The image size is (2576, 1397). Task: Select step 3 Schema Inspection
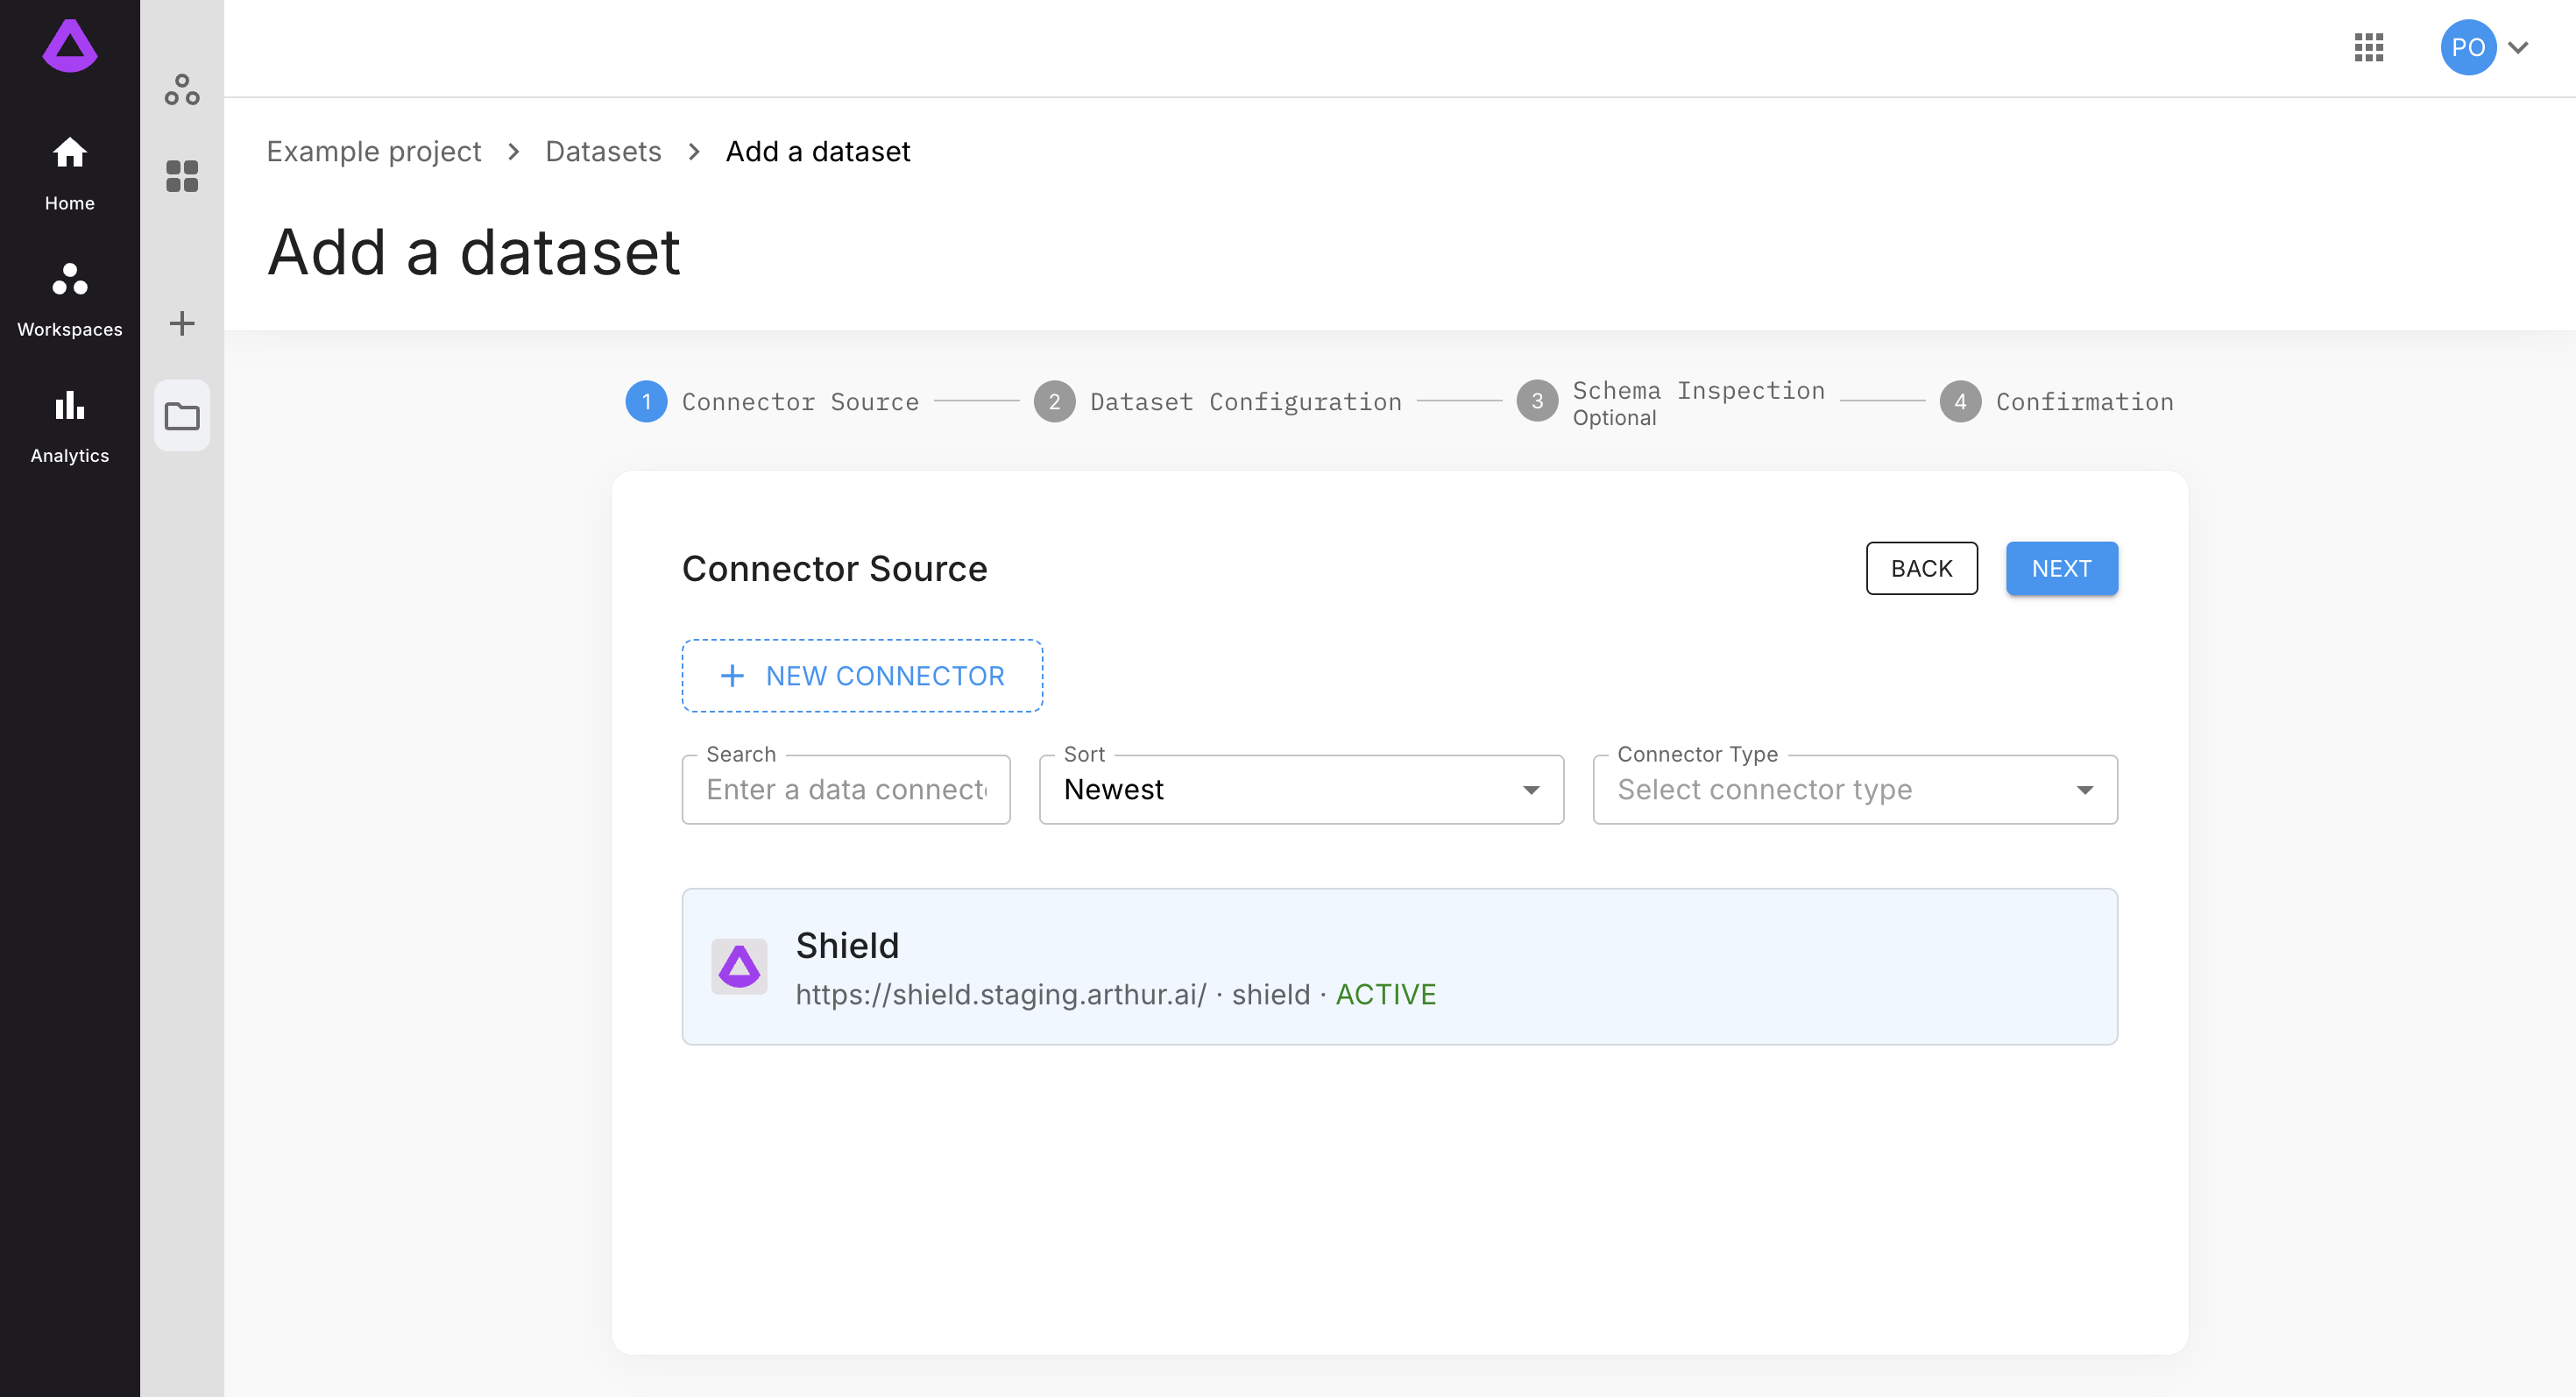coord(1671,402)
